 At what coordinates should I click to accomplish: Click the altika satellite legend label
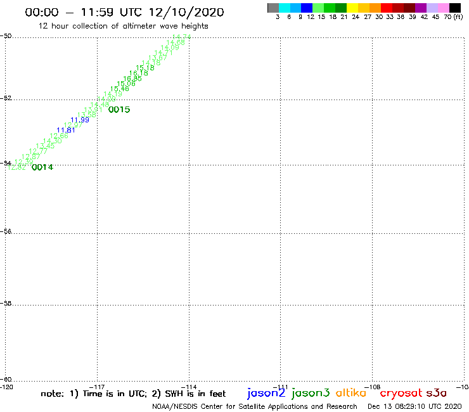[351, 392]
